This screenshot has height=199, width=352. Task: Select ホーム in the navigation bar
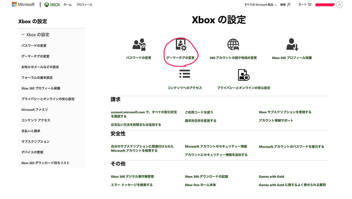point(68,5)
